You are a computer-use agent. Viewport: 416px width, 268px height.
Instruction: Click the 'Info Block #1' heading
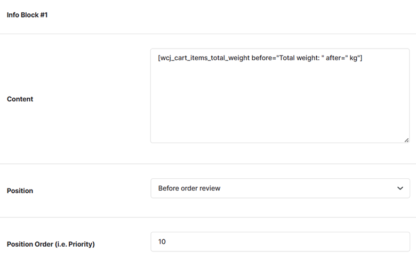pos(27,15)
